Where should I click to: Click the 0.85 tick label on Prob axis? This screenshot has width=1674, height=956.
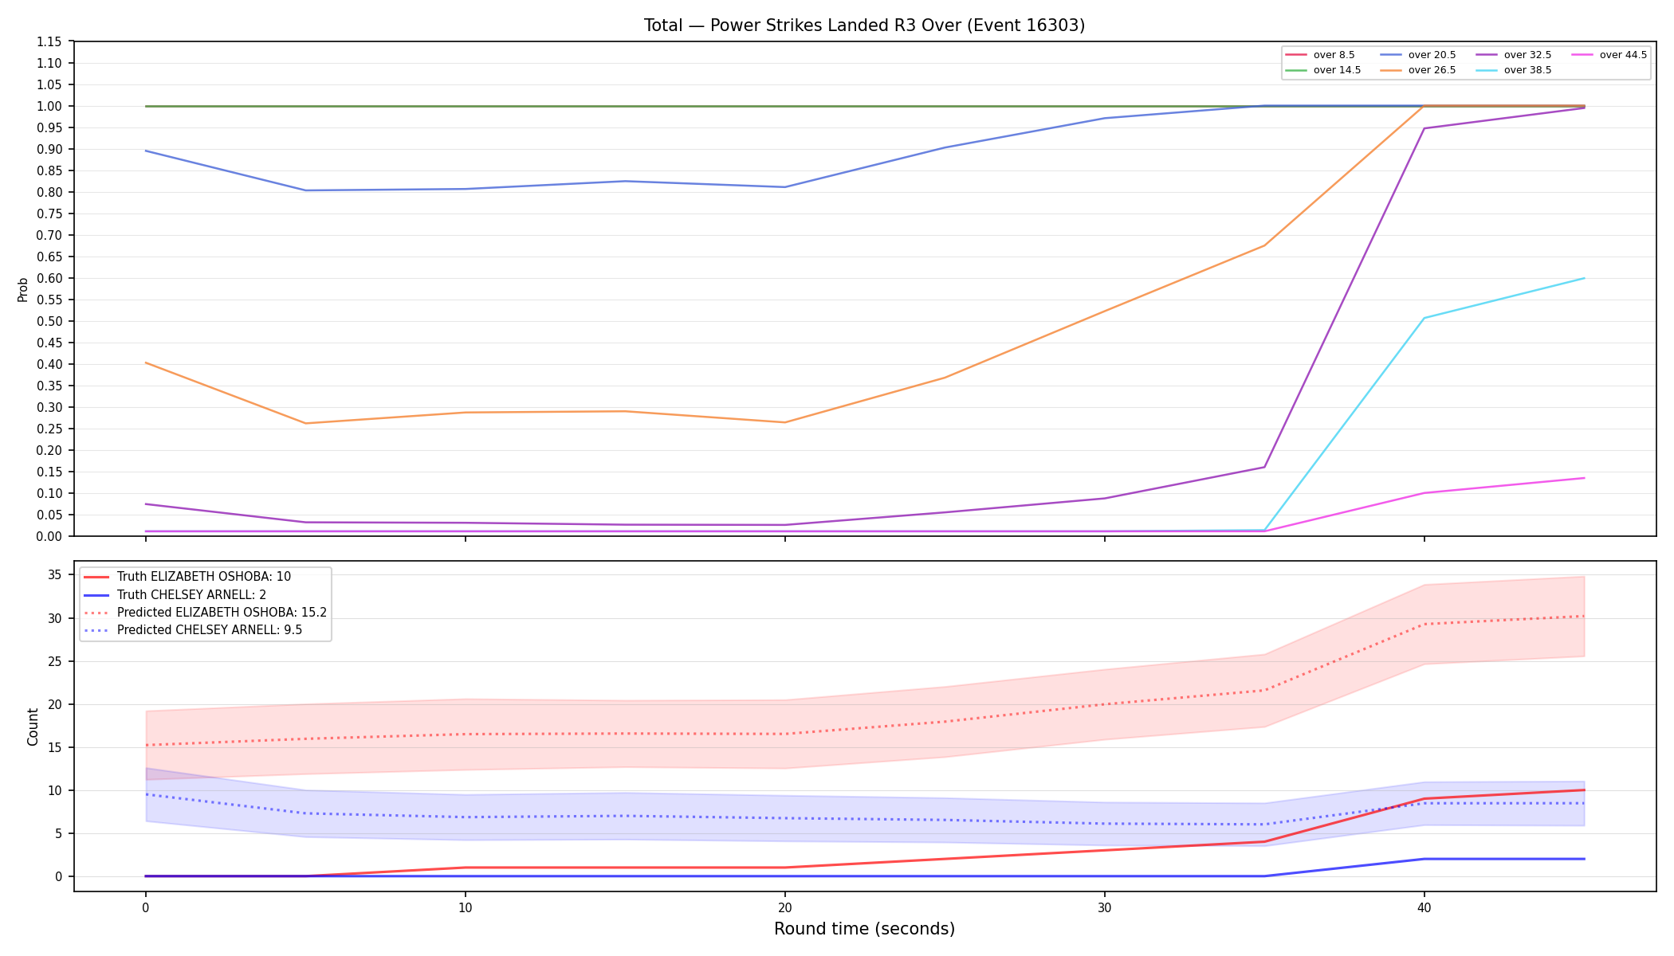[x=49, y=170]
